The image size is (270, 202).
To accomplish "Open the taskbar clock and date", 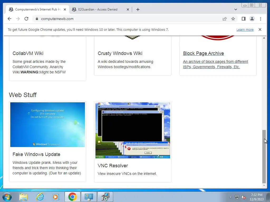I will pos(257,197).
